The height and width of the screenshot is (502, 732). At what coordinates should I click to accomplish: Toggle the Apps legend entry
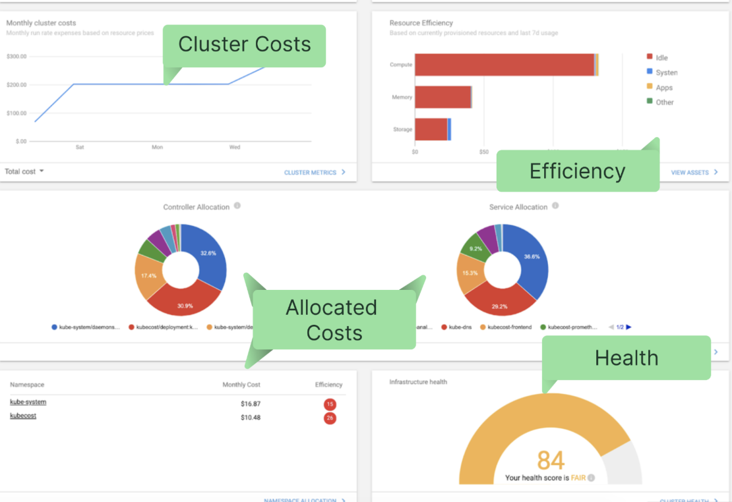click(x=659, y=87)
